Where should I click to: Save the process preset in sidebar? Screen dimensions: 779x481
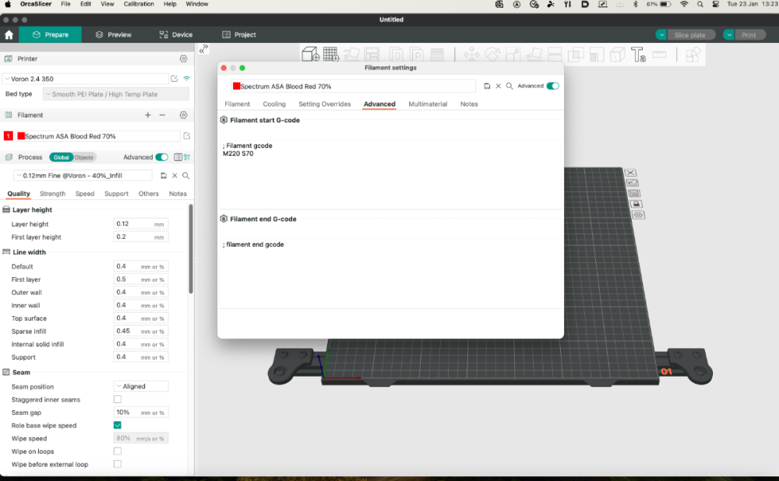click(x=164, y=176)
